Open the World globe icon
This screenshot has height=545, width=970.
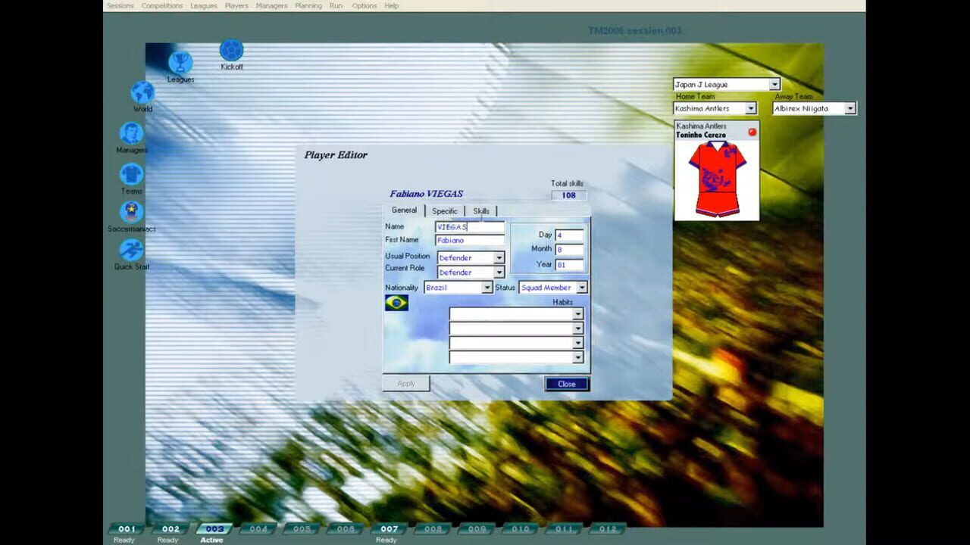tap(142, 92)
